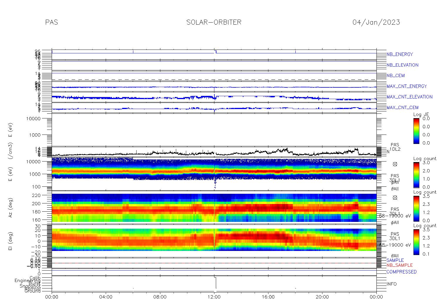Screen dimensions: 444x299
Task: Click the blue SAMPLE label
Action: (395, 260)
